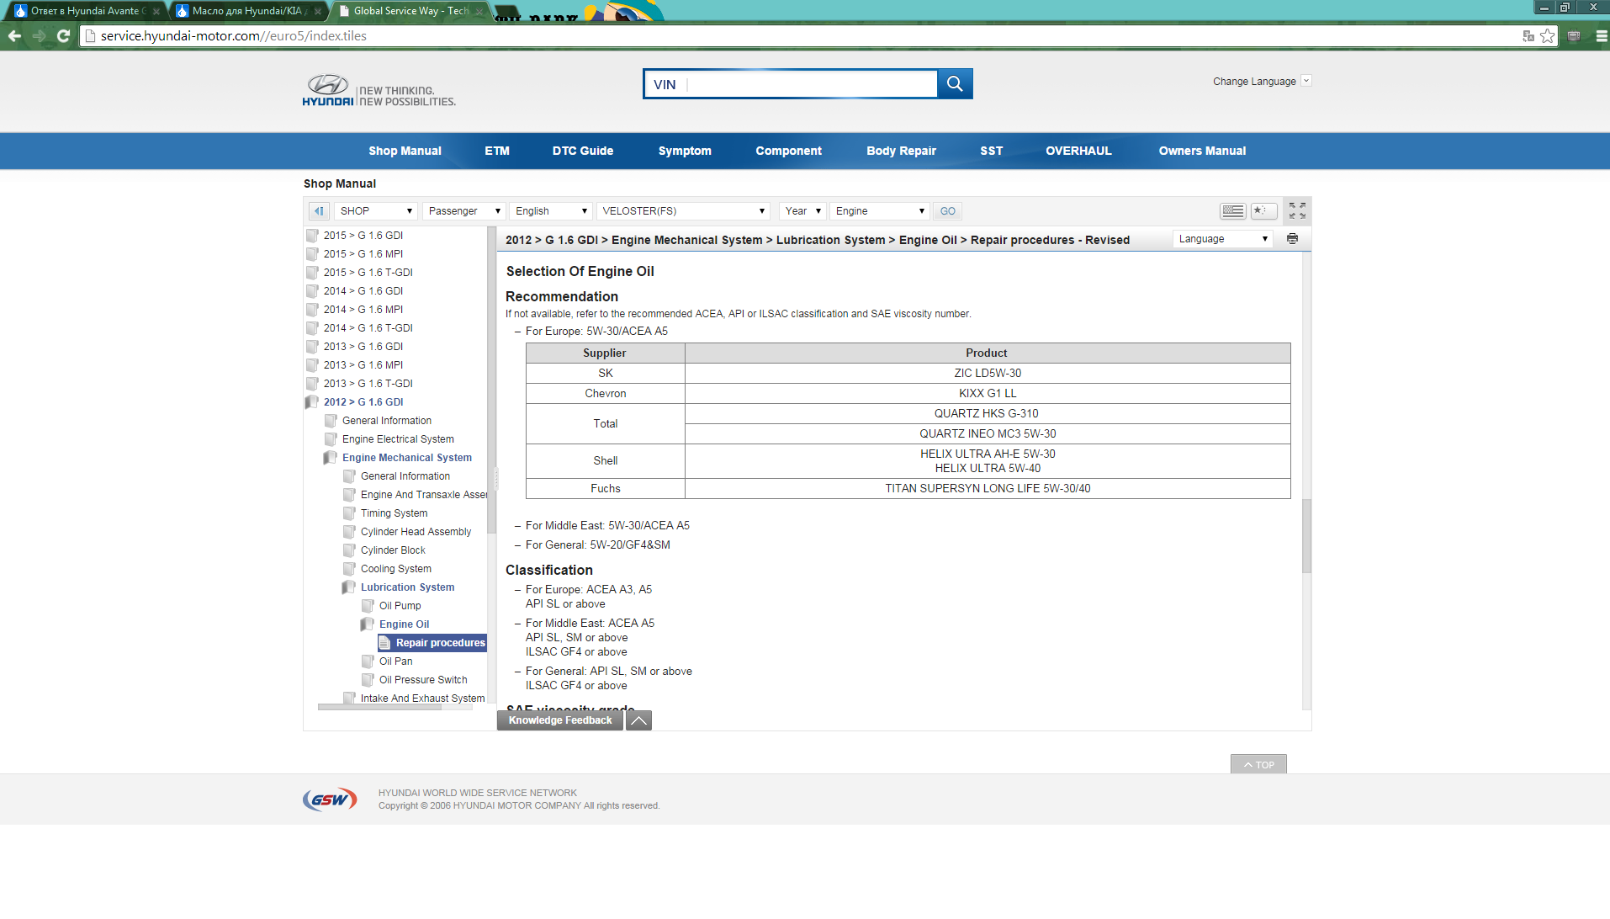Open the Body Repair menu
This screenshot has height=919, width=1610.
coord(901,151)
